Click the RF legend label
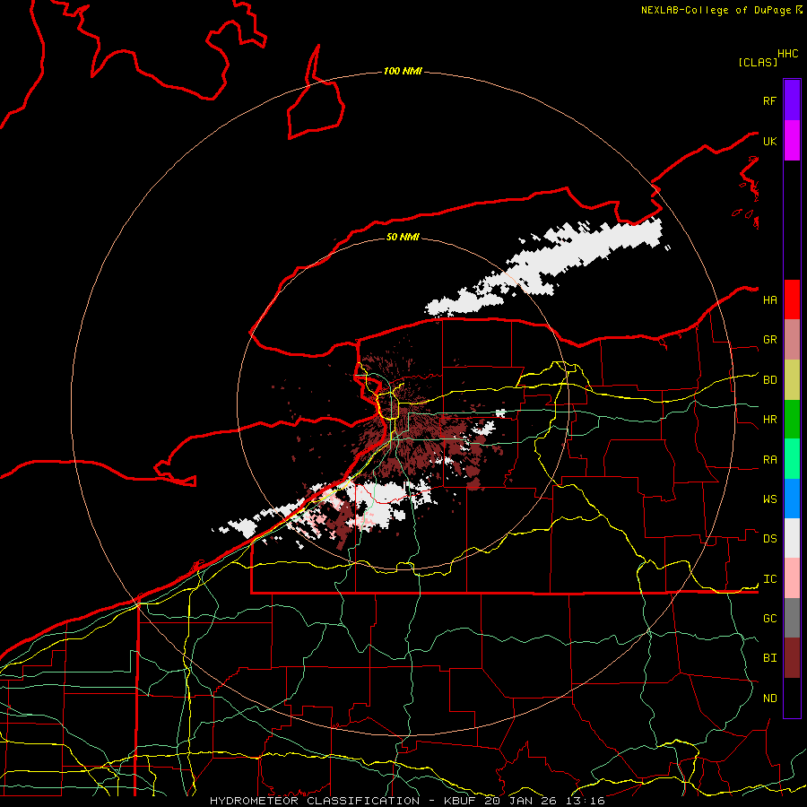 [769, 100]
